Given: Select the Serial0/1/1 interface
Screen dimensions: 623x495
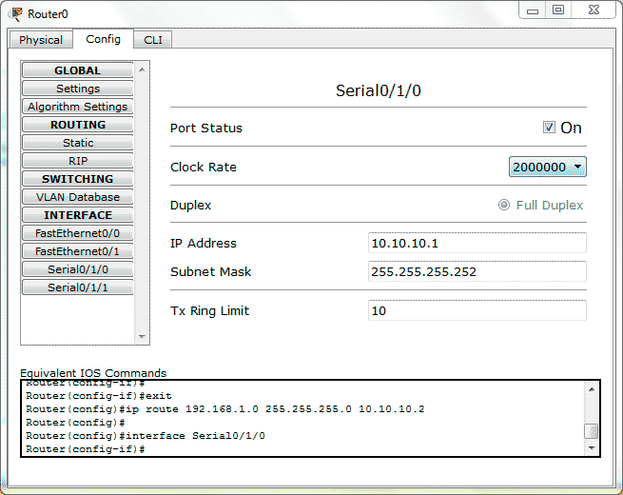Looking at the screenshot, I should click(x=78, y=287).
